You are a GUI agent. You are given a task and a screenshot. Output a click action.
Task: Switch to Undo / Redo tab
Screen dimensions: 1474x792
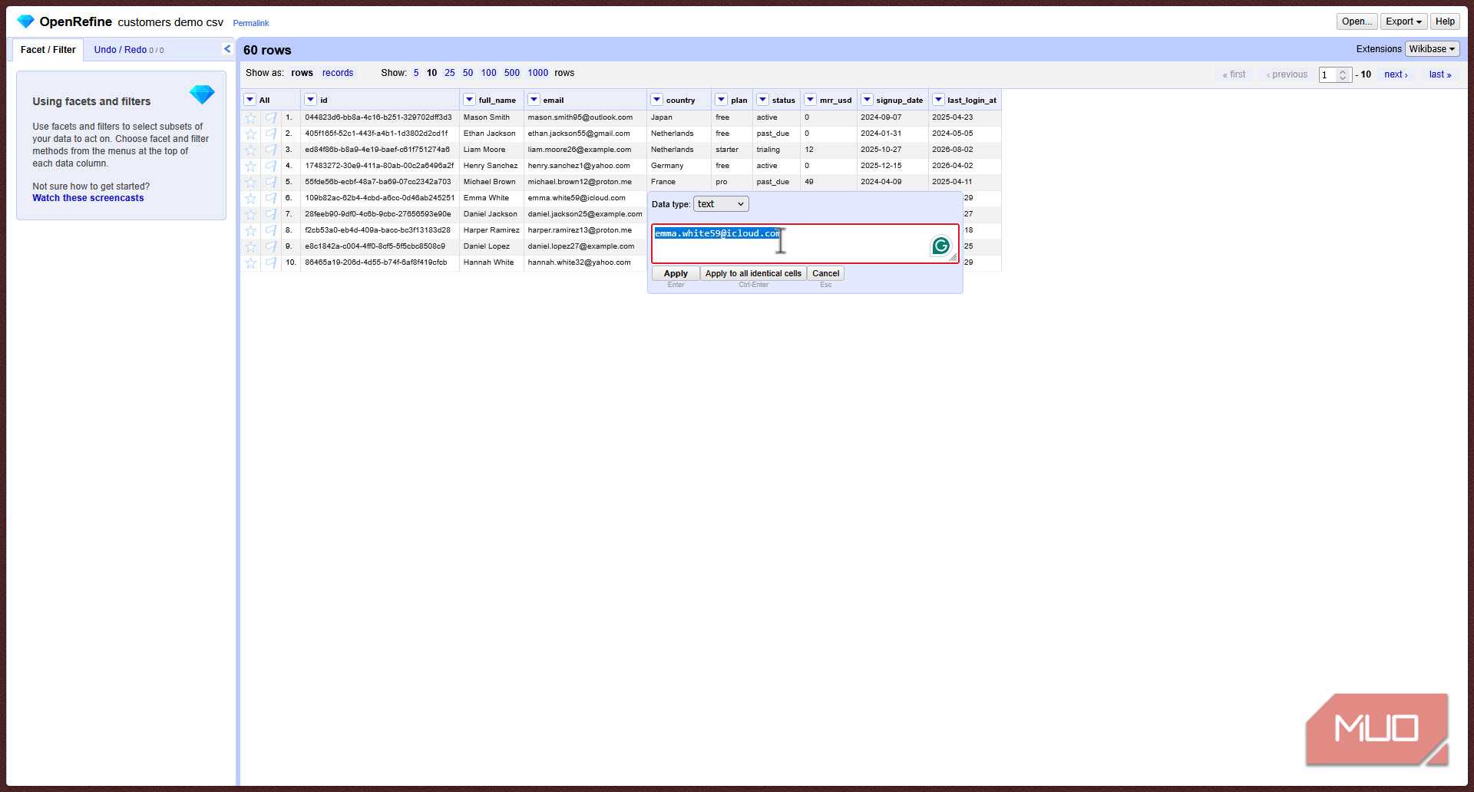click(x=128, y=50)
